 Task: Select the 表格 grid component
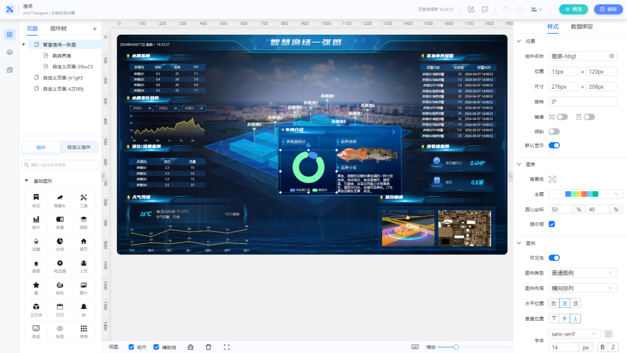point(84,331)
